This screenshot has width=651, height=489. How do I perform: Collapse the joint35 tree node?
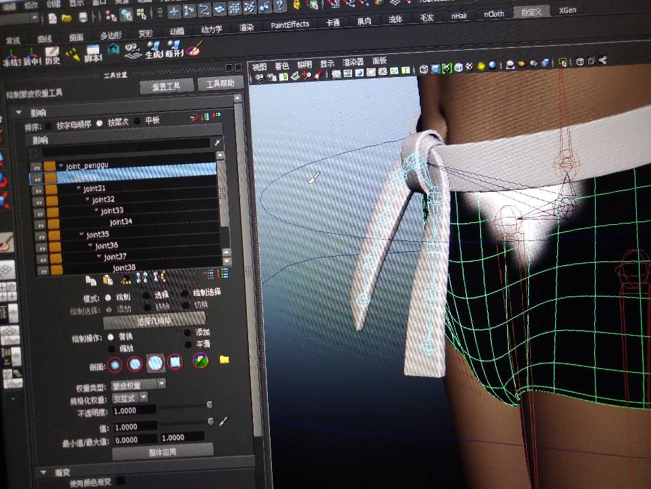(x=82, y=234)
